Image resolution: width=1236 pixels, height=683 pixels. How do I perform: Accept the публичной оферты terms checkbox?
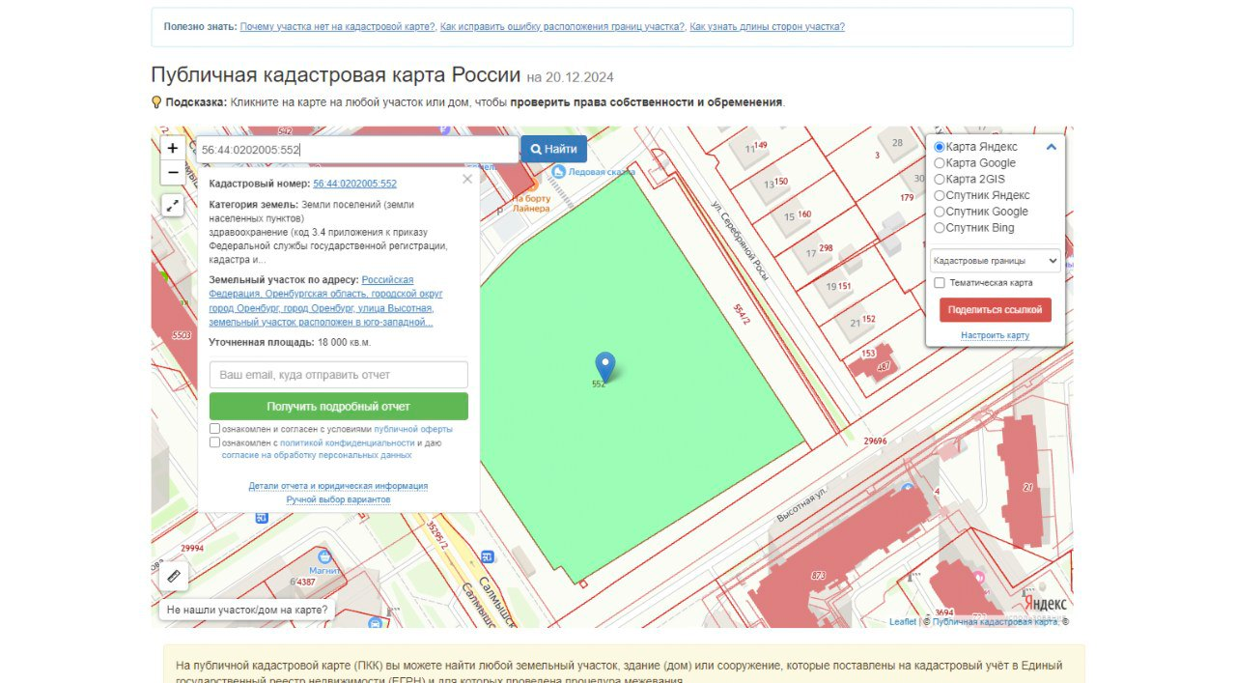(x=215, y=429)
